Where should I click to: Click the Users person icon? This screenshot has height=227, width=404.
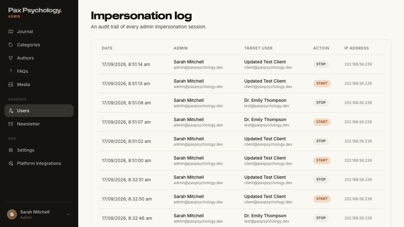tap(11, 111)
